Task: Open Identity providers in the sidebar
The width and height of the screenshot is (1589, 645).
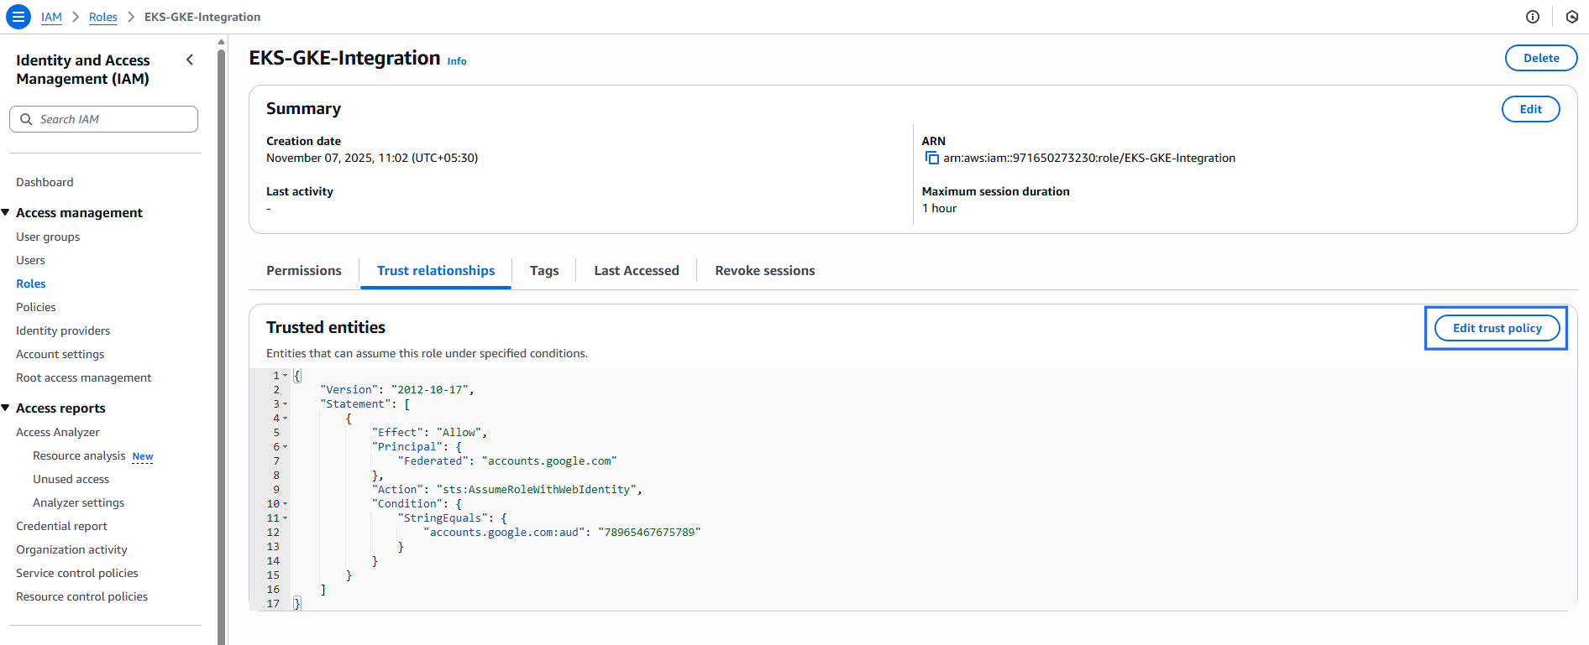Action: tap(63, 330)
